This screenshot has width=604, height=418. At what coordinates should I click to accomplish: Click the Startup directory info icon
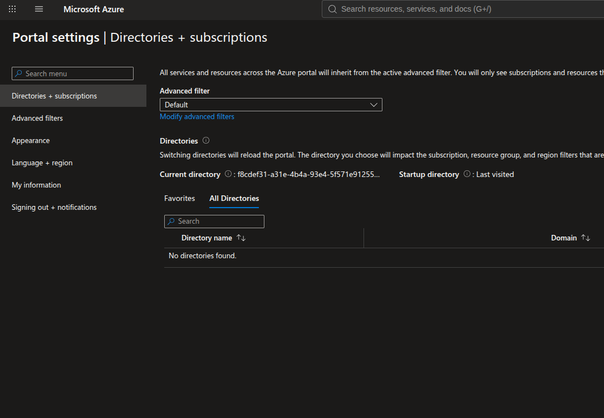467,174
